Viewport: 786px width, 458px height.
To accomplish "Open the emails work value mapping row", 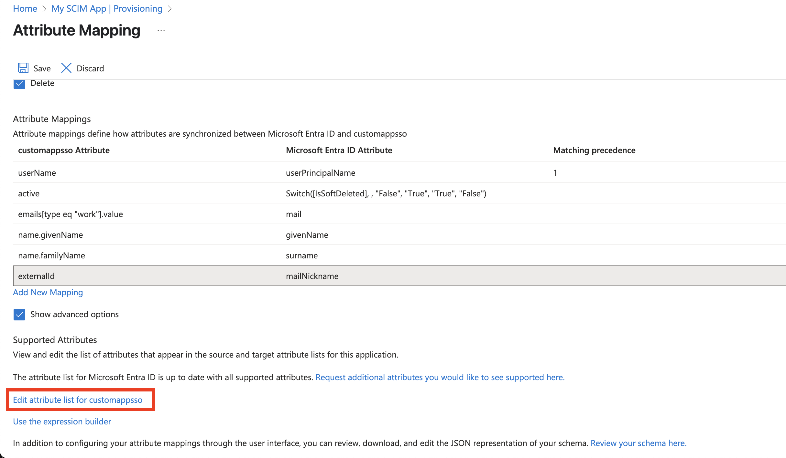I will 71,214.
